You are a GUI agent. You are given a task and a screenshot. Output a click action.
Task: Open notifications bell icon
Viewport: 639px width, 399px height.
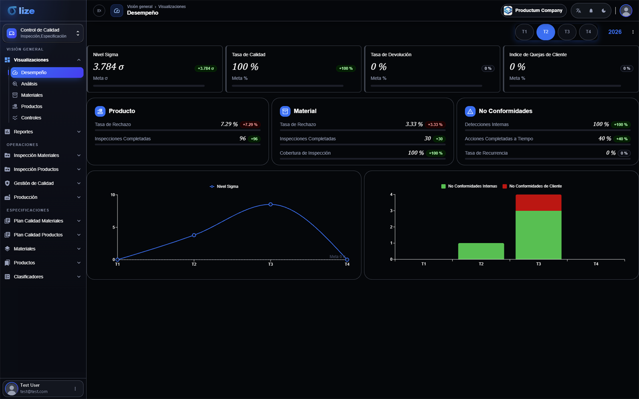coord(591,11)
